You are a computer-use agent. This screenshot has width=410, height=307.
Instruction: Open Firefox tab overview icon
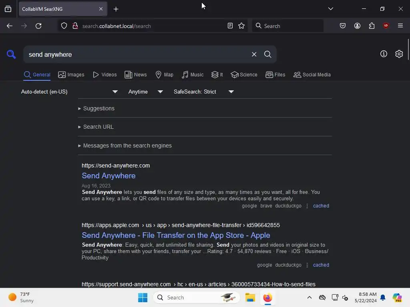pos(8,9)
